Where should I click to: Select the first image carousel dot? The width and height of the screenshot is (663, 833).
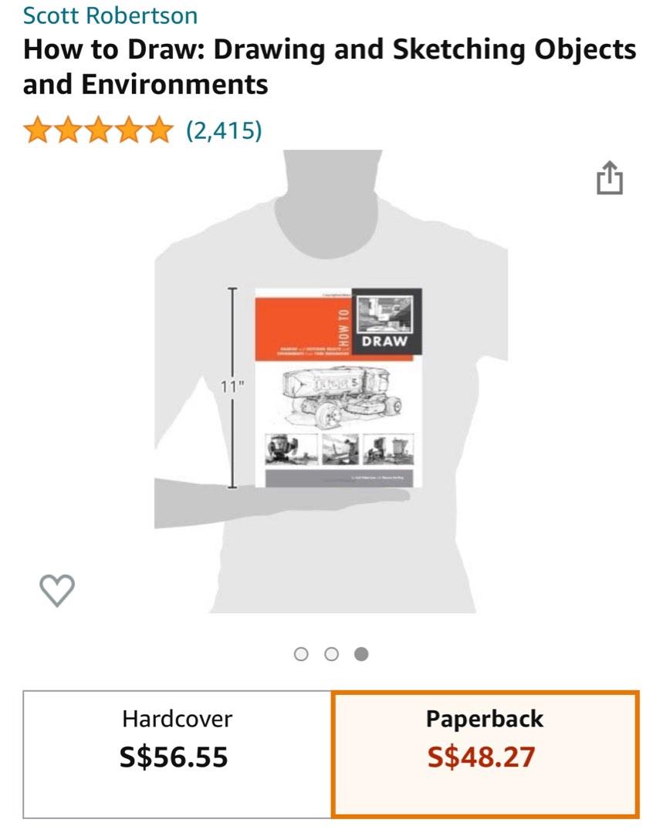coord(301,654)
